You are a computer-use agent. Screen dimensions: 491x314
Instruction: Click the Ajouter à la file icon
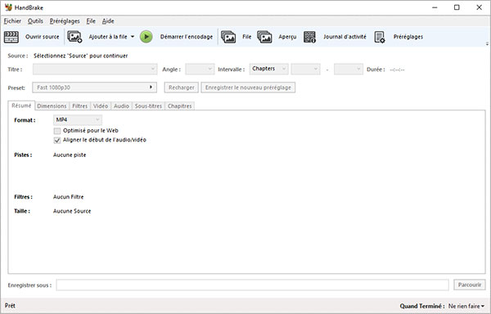click(74, 37)
